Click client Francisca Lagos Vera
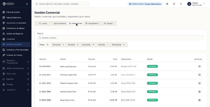Screen dimensions: 210x107 click(68, 75)
